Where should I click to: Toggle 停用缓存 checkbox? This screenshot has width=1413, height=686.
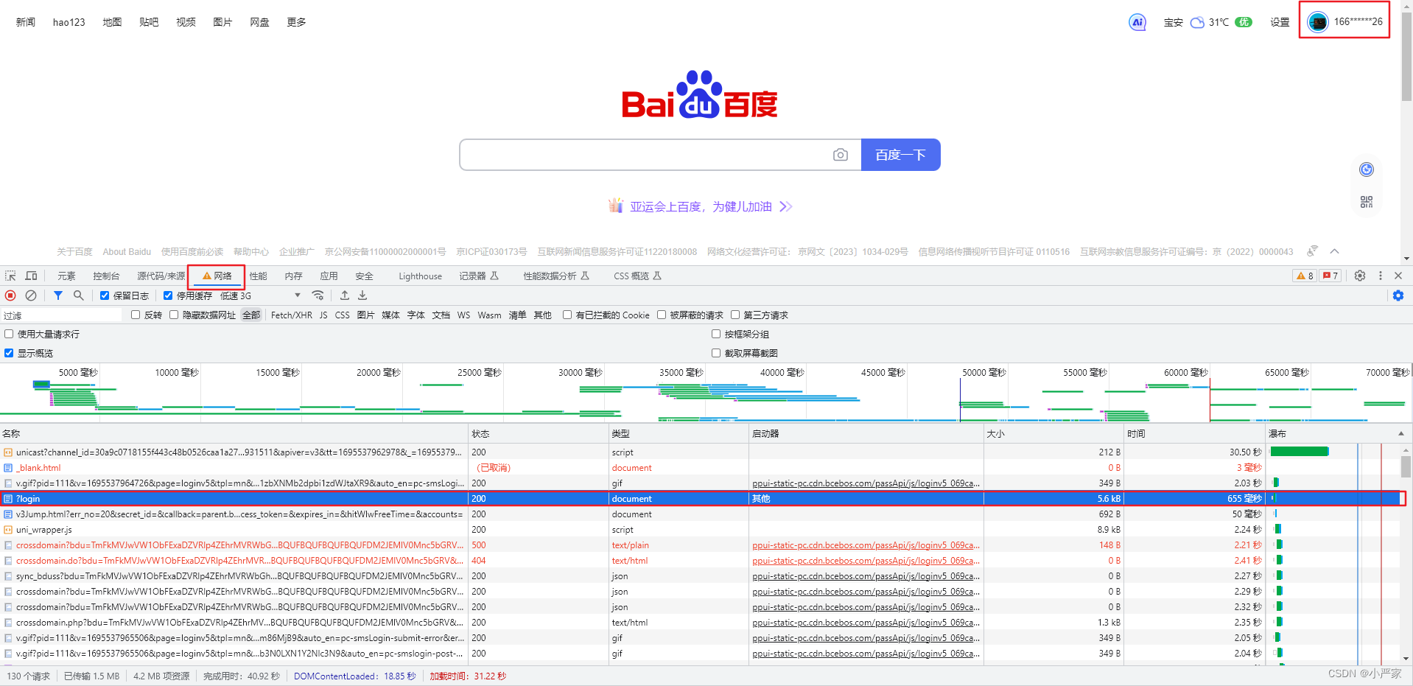point(168,295)
